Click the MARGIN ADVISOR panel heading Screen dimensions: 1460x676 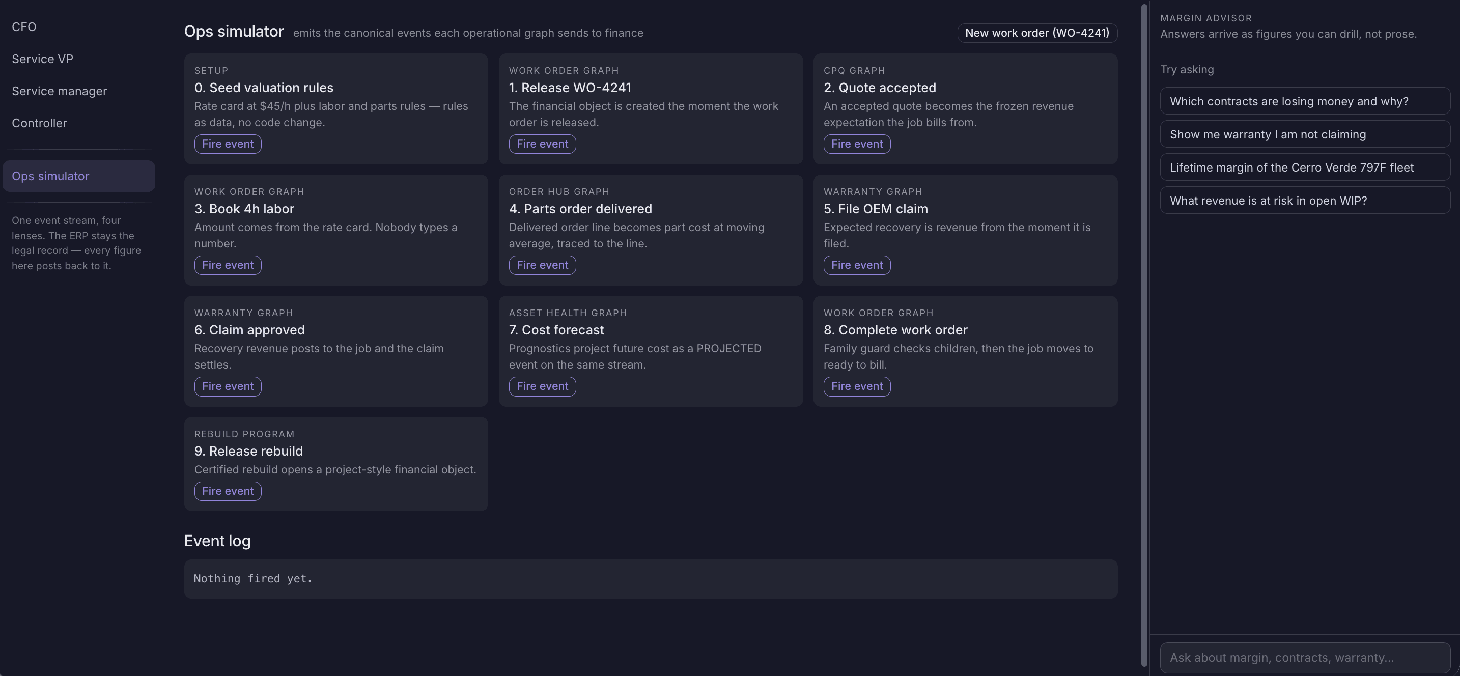pos(1206,18)
